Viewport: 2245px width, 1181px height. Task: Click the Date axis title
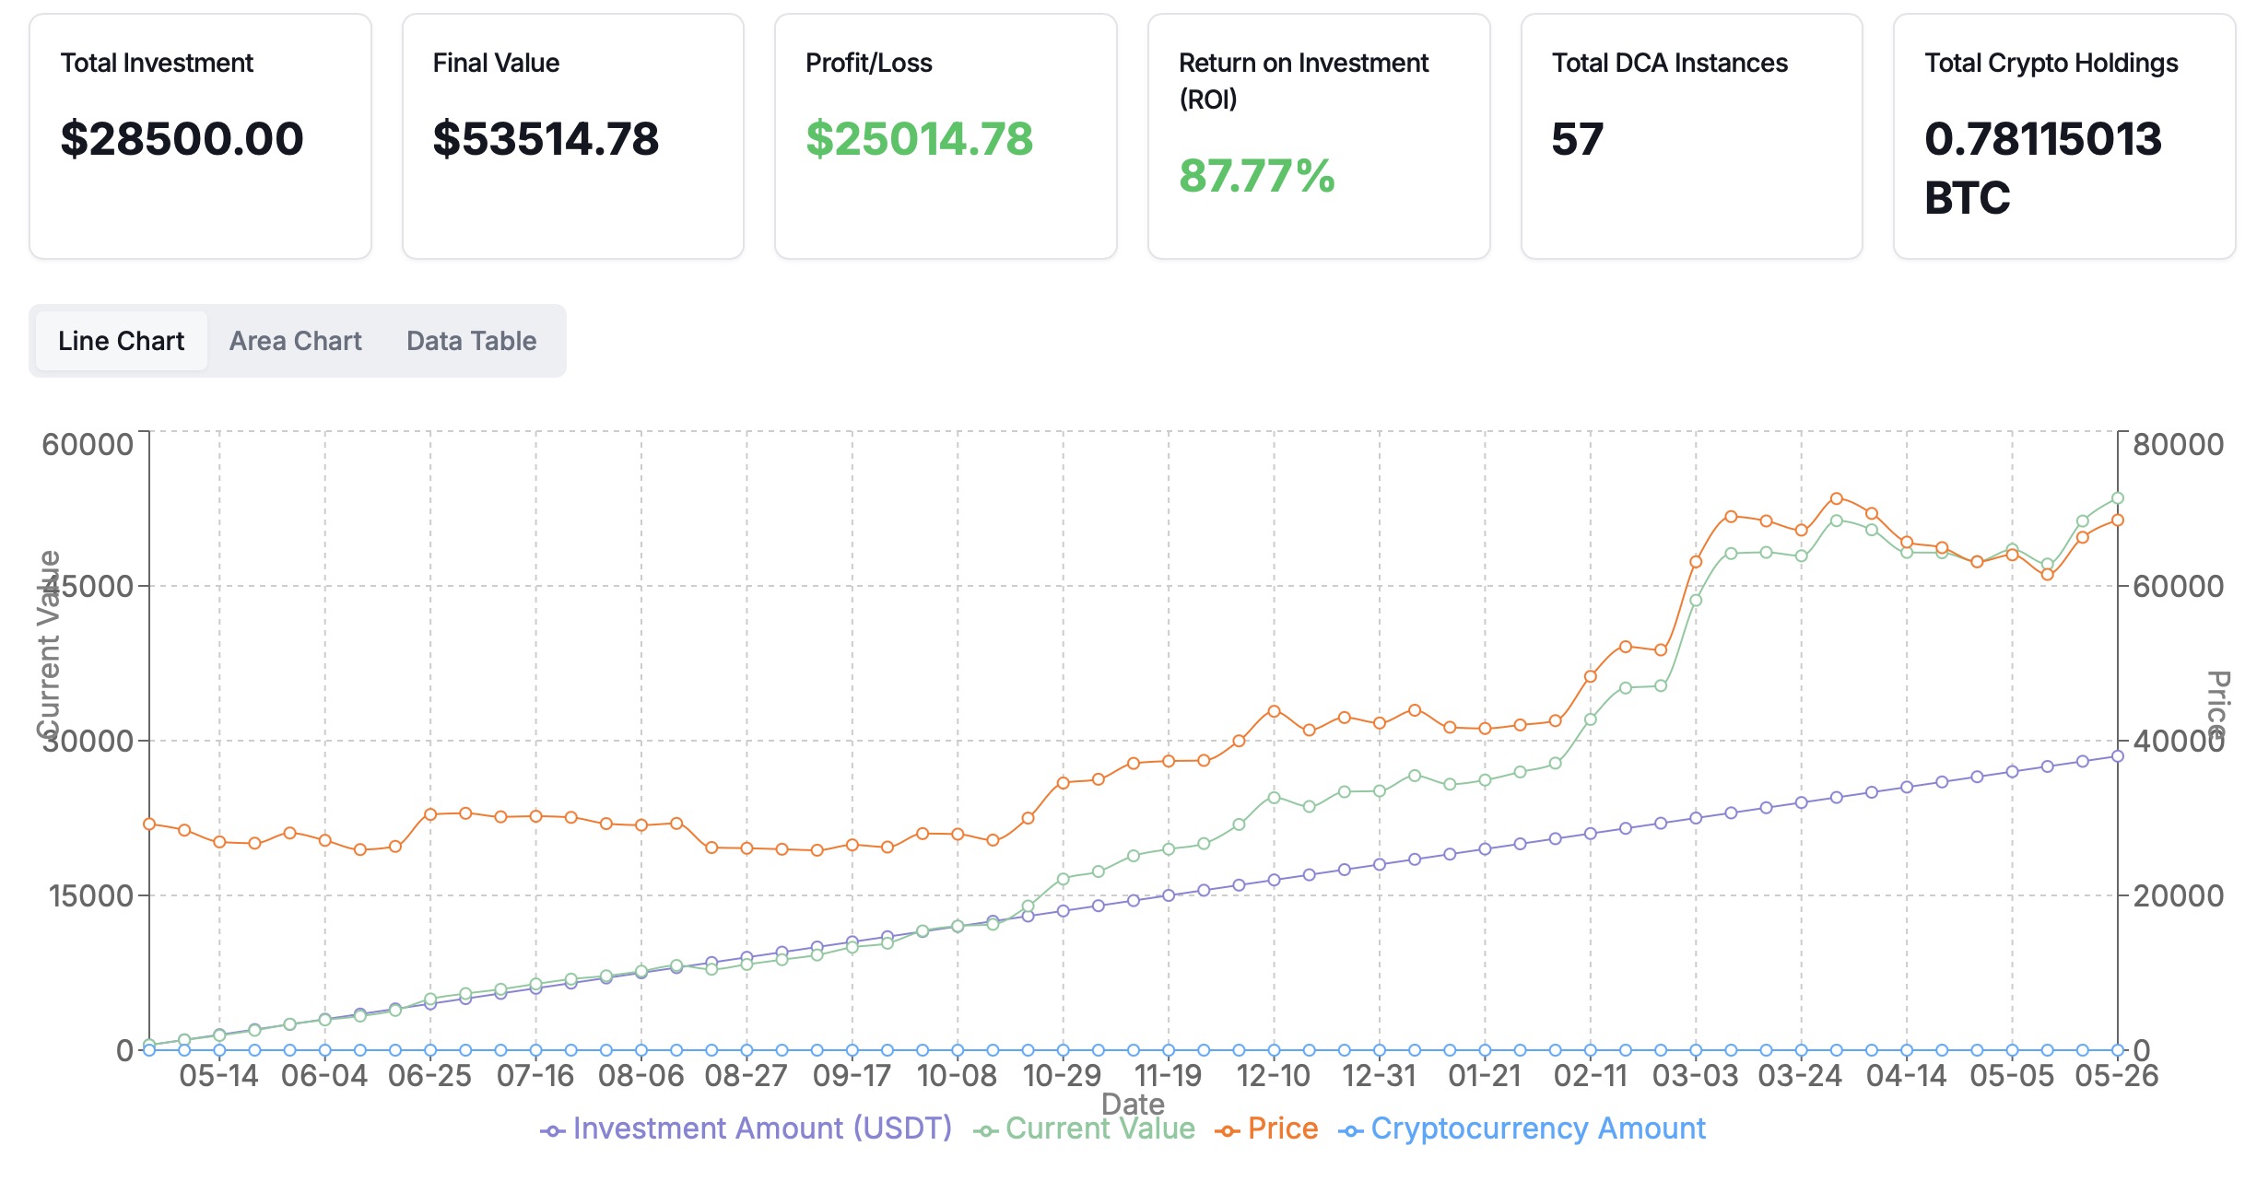[x=1133, y=1104]
